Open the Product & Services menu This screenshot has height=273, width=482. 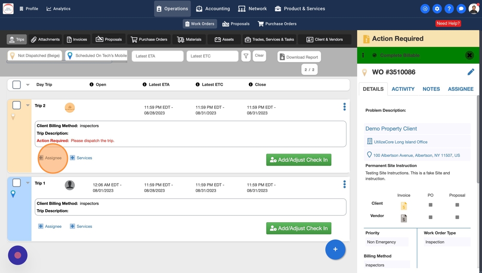(300, 9)
